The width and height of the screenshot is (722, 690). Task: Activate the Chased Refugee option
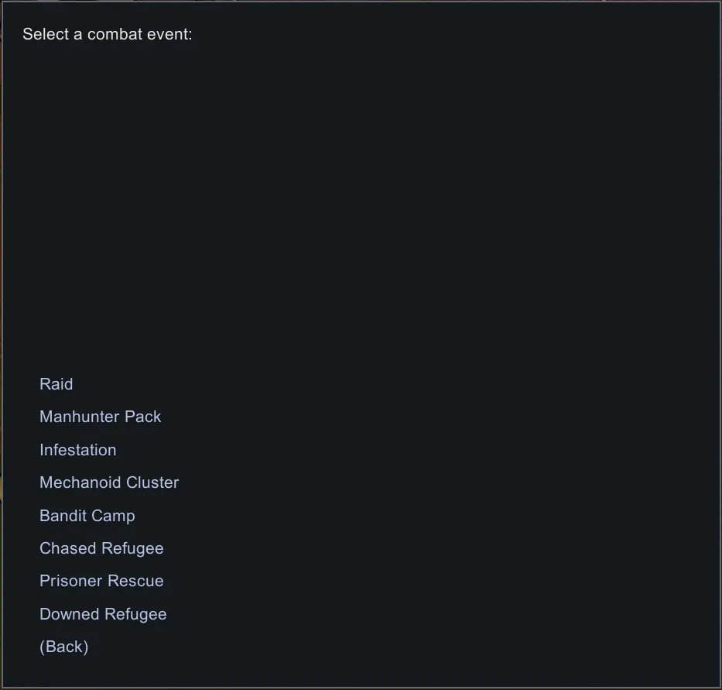pyautogui.click(x=101, y=548)
